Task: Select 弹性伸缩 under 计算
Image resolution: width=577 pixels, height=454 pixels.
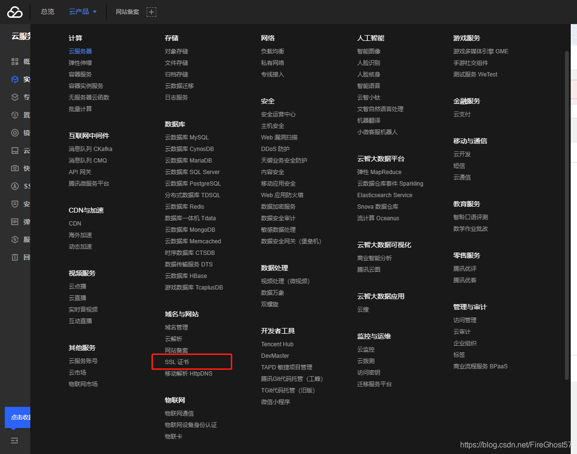Action: 80,63
